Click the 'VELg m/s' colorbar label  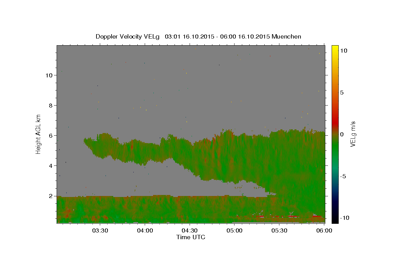tap(353, 134)
